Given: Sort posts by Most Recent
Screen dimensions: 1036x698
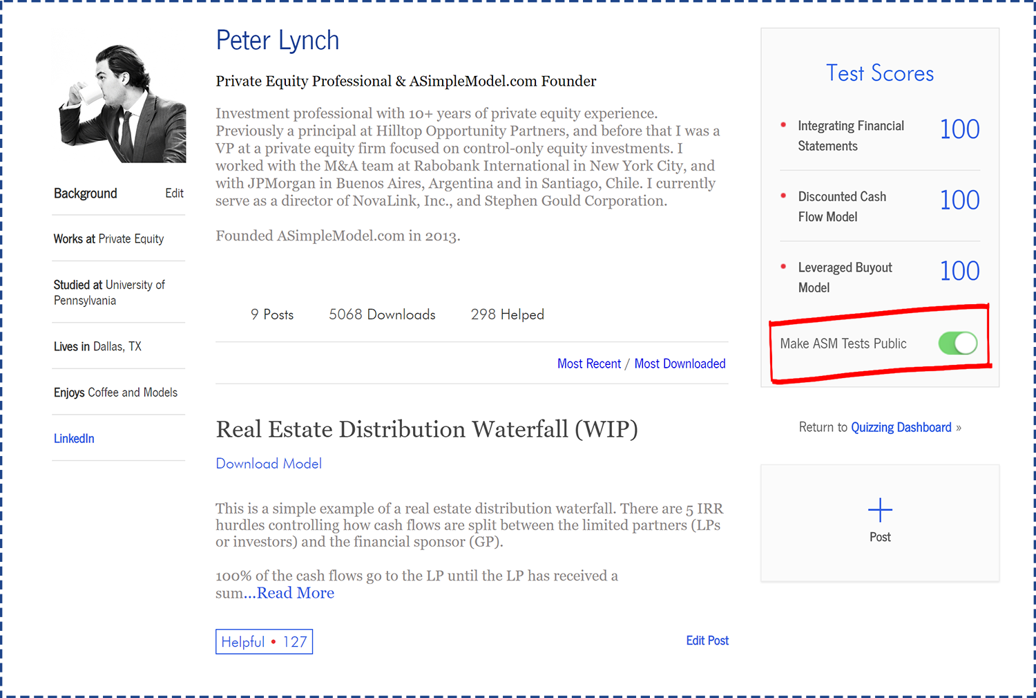Looking at the screenshot, I should (588, 364).
